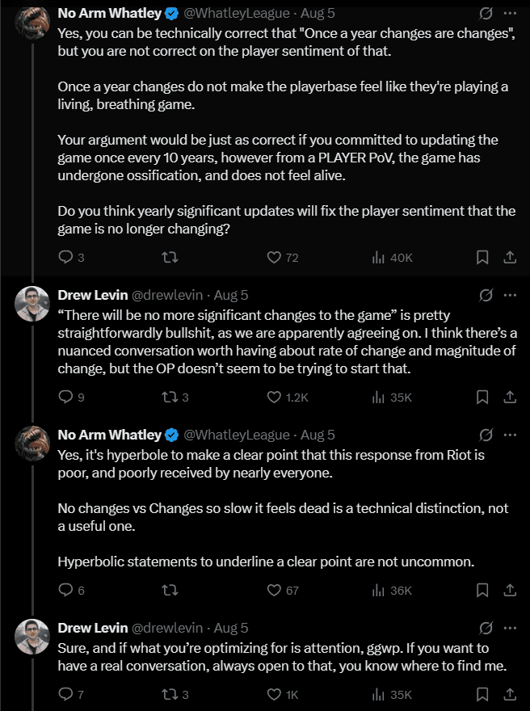
Task: Bookmark the hyperbole tweet by No Arm Whatley
Action: 482,591
